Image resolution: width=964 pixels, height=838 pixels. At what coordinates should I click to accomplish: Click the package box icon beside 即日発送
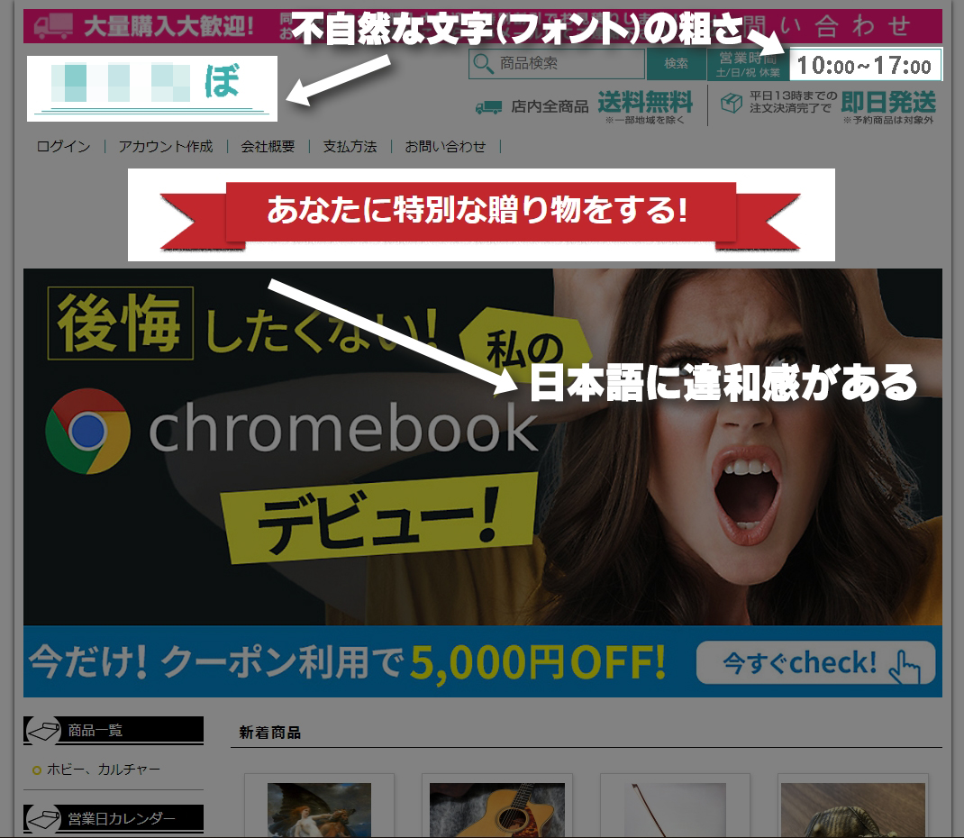tap(732, 103)
